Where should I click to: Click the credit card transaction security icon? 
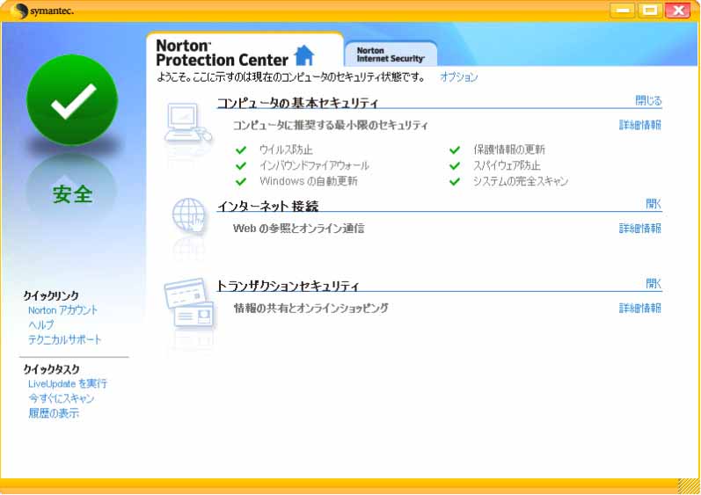pyautogui.click(x=189, y=303)
